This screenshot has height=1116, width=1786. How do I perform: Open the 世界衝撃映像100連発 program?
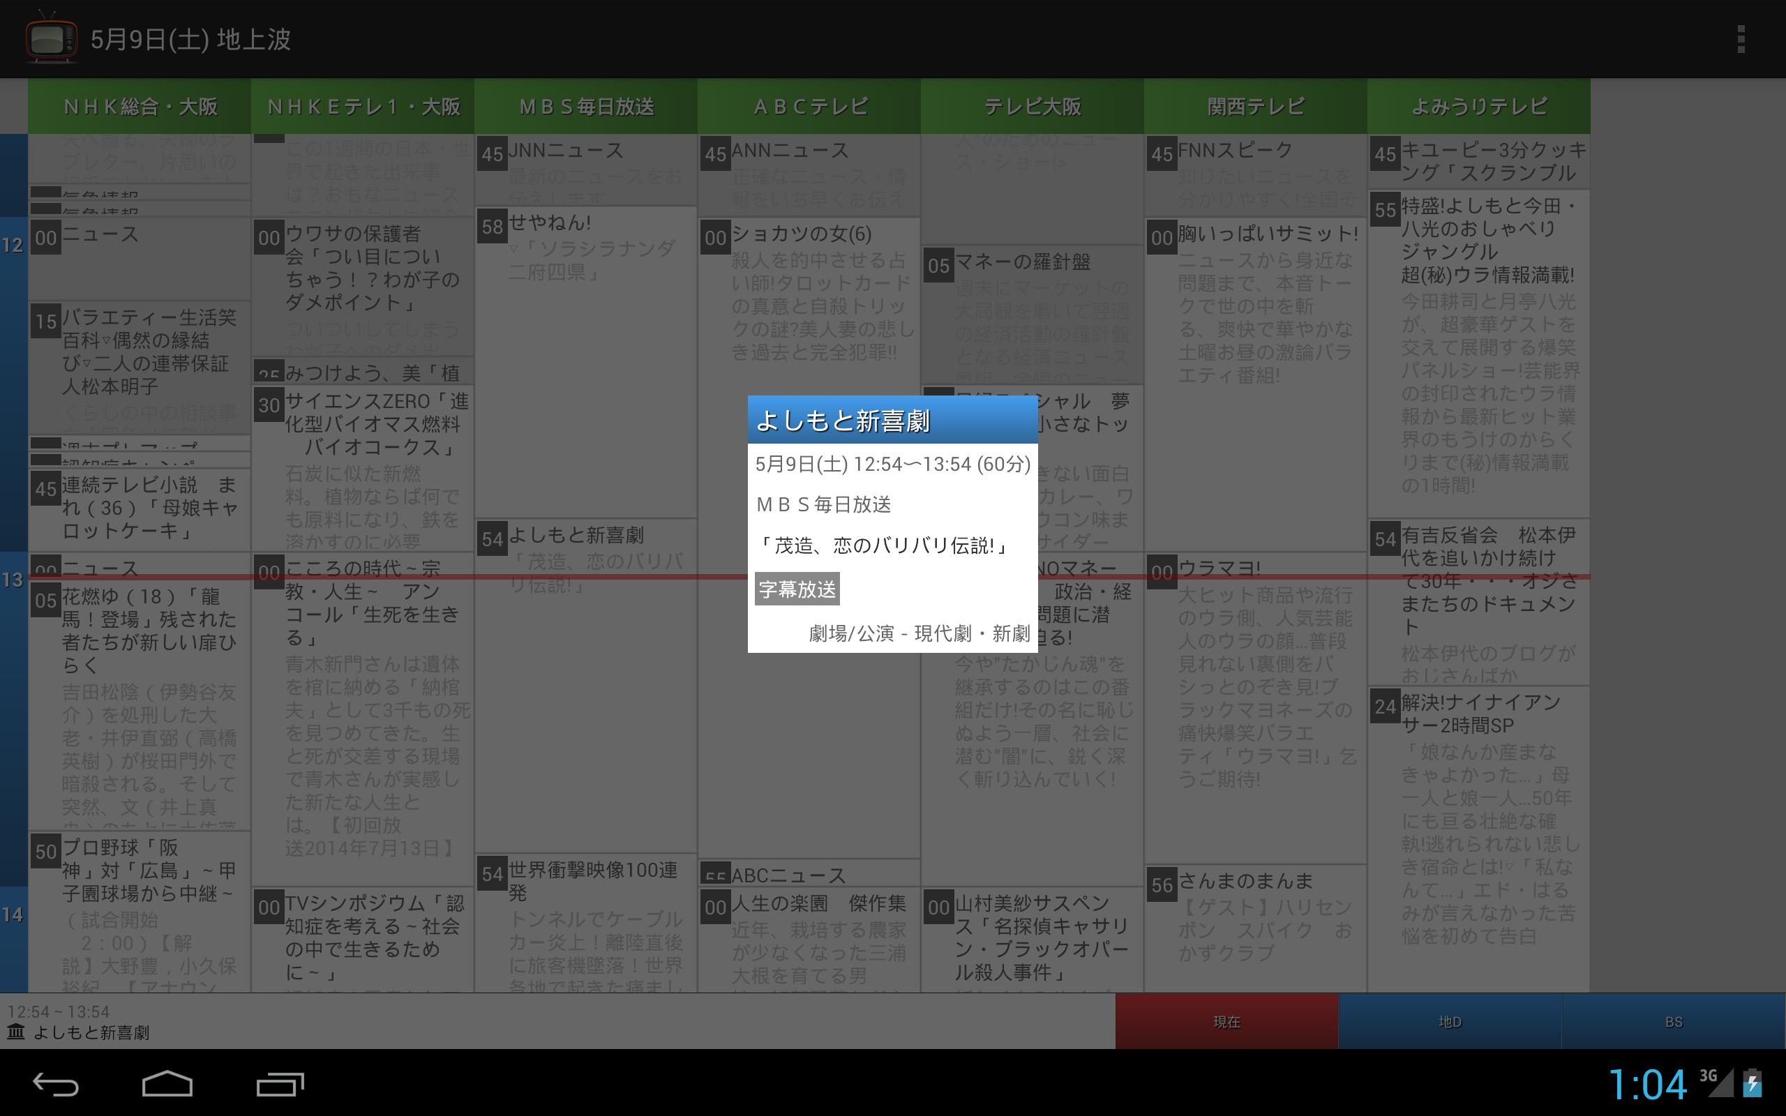[x=586, y=923]
